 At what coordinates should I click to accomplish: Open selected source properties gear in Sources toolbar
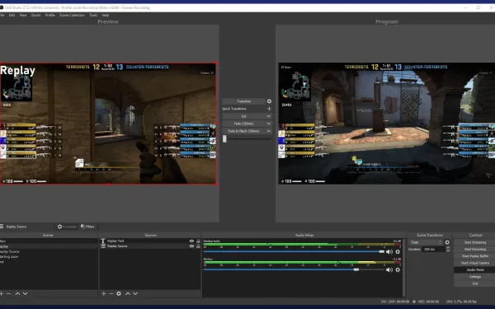pos(119,293)
